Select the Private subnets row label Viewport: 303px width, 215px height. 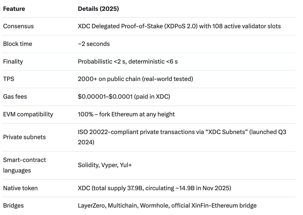[x=24, y=137]
